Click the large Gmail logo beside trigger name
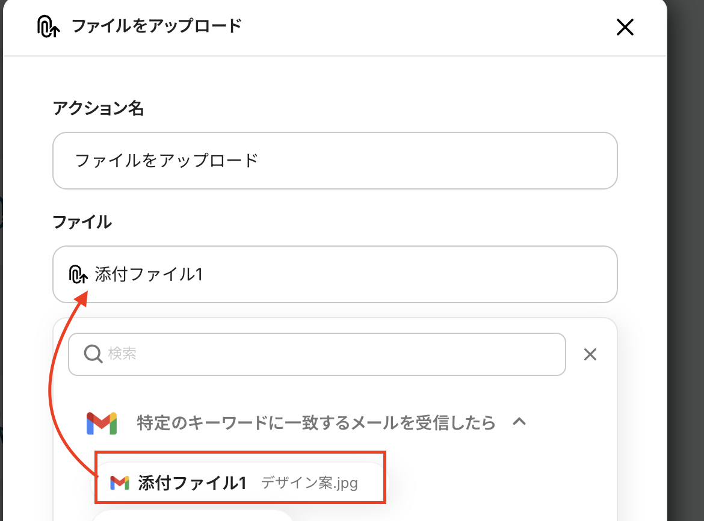Viewport: 704px width, 521px height. 101,423
